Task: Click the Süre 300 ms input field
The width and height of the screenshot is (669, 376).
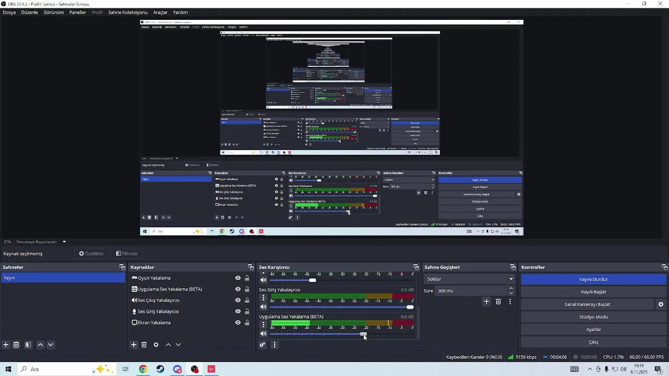Action: pos(471,291)
